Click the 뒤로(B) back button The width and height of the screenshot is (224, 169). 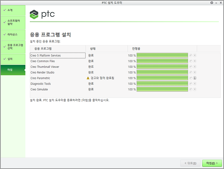pyautogui.click(x=190, y=163)
